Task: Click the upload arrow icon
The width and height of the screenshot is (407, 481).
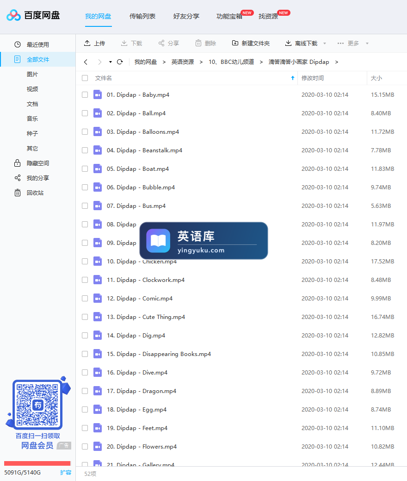Action: (x=87, y=43)
